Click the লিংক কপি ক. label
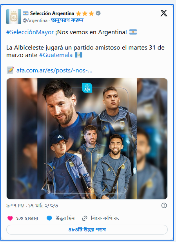The image size is (176, 242). coord(105,218)
